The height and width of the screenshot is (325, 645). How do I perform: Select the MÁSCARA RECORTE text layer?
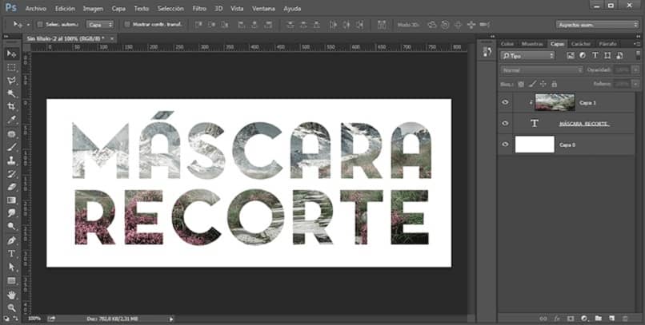583,124
